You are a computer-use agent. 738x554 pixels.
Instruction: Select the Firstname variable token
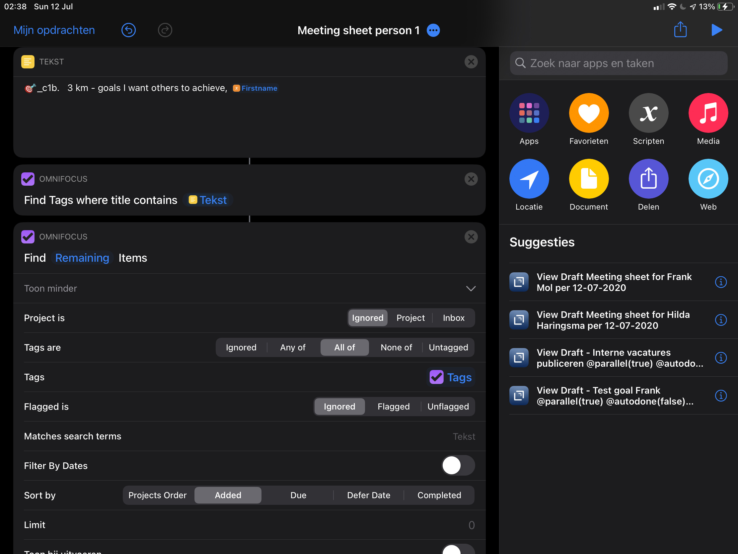click(x=255, y=88)
